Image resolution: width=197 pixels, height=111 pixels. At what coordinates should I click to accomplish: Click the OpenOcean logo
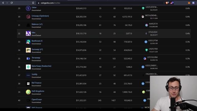point(28,100)
